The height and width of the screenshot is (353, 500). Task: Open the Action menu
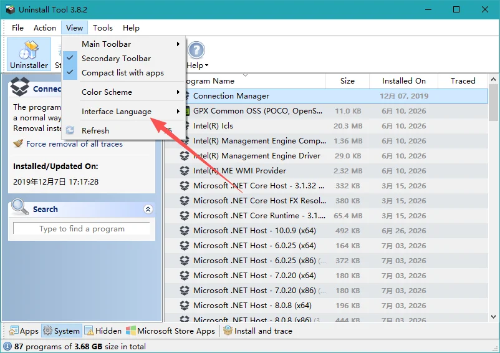coord(45,27)
